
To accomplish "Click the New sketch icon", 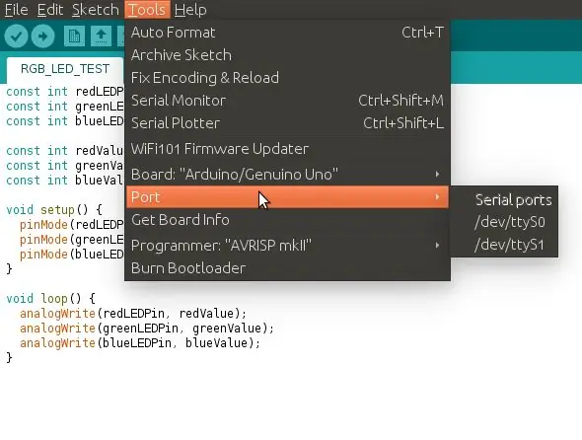I will coord(74,37).
